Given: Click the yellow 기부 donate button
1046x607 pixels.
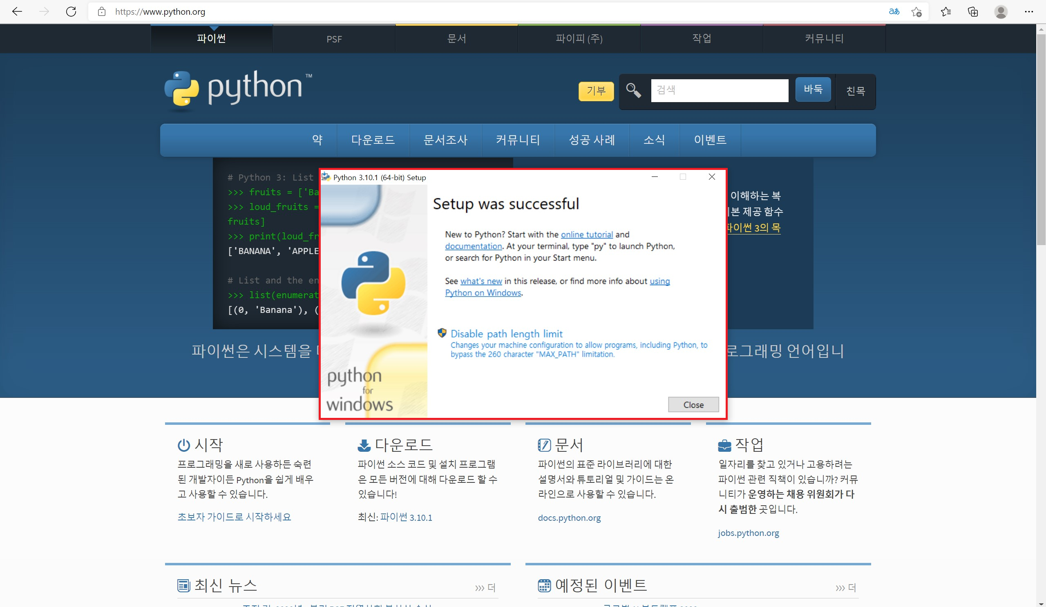Looking at the screenshot, I should click(x=596, y=91).
